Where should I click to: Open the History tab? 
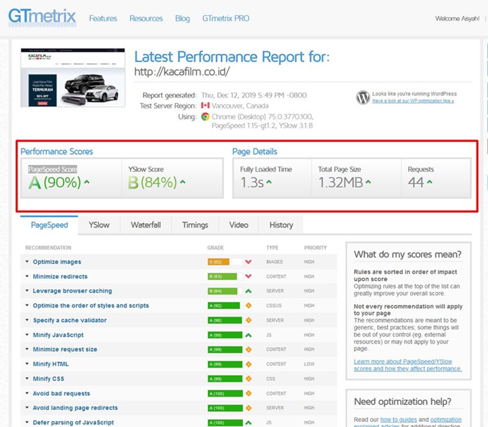(x=281, y=225)
